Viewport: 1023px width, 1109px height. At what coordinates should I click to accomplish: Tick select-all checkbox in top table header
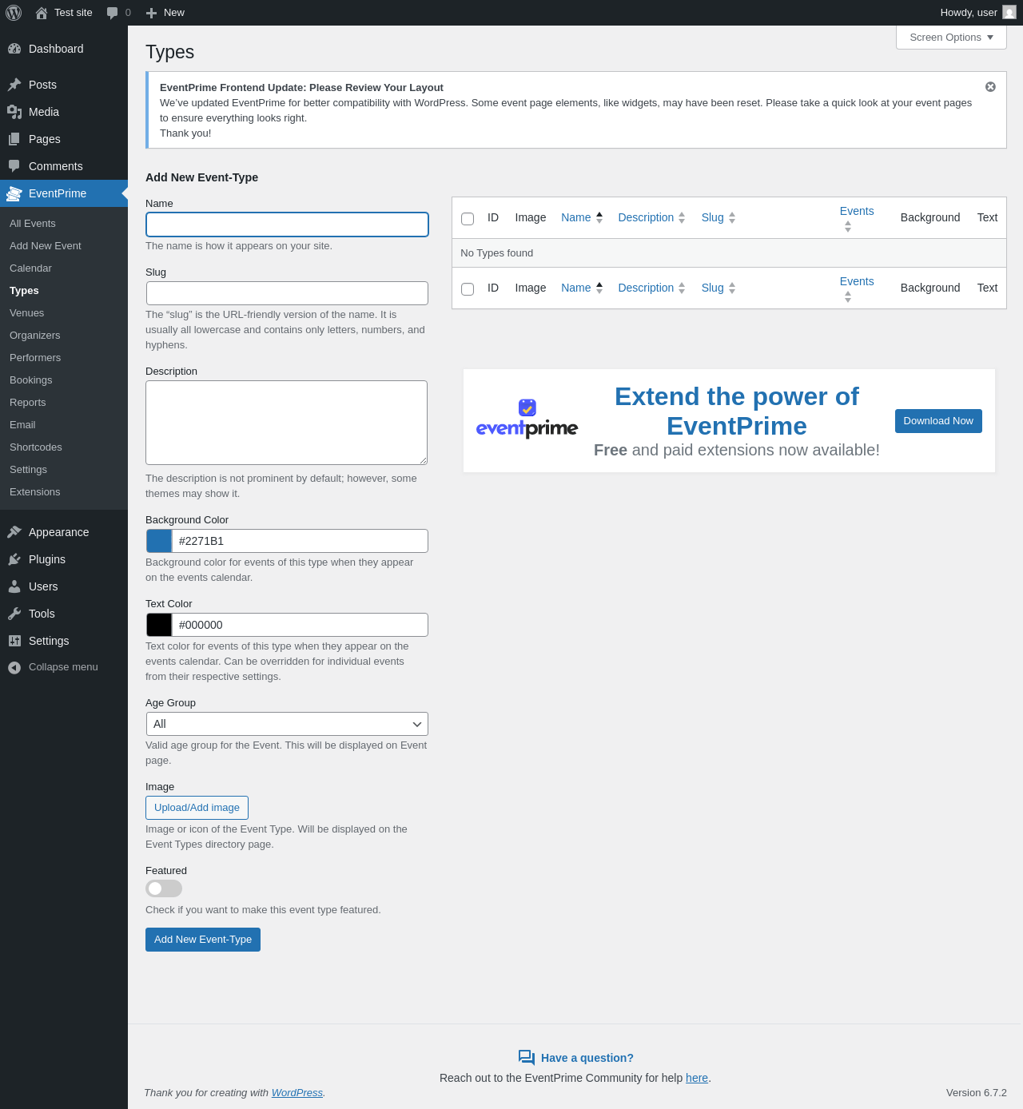point(468,219)
